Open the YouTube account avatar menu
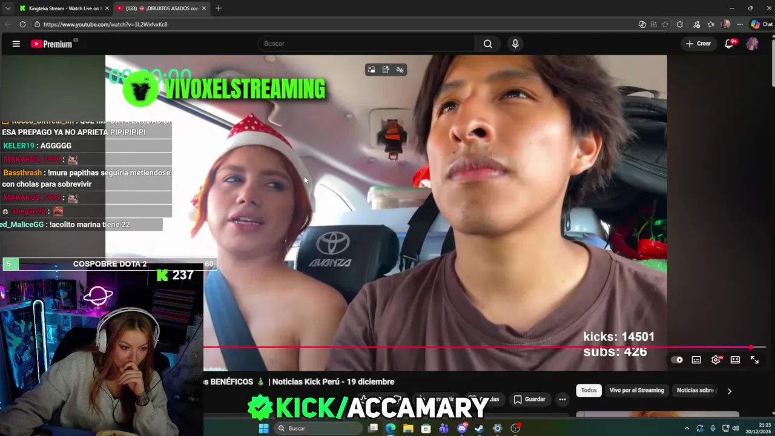The width and height of the screenshot is (775, 436). click(x=752, y=44)
